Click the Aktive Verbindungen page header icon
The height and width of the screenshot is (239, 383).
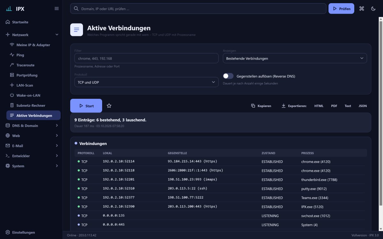point(77,30)
